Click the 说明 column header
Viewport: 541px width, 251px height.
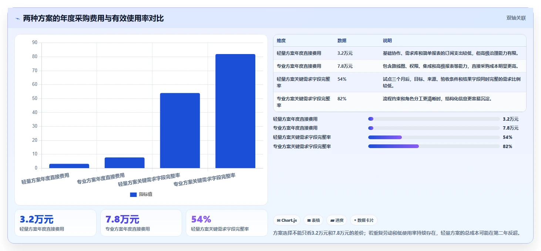(x=387, y=41)
